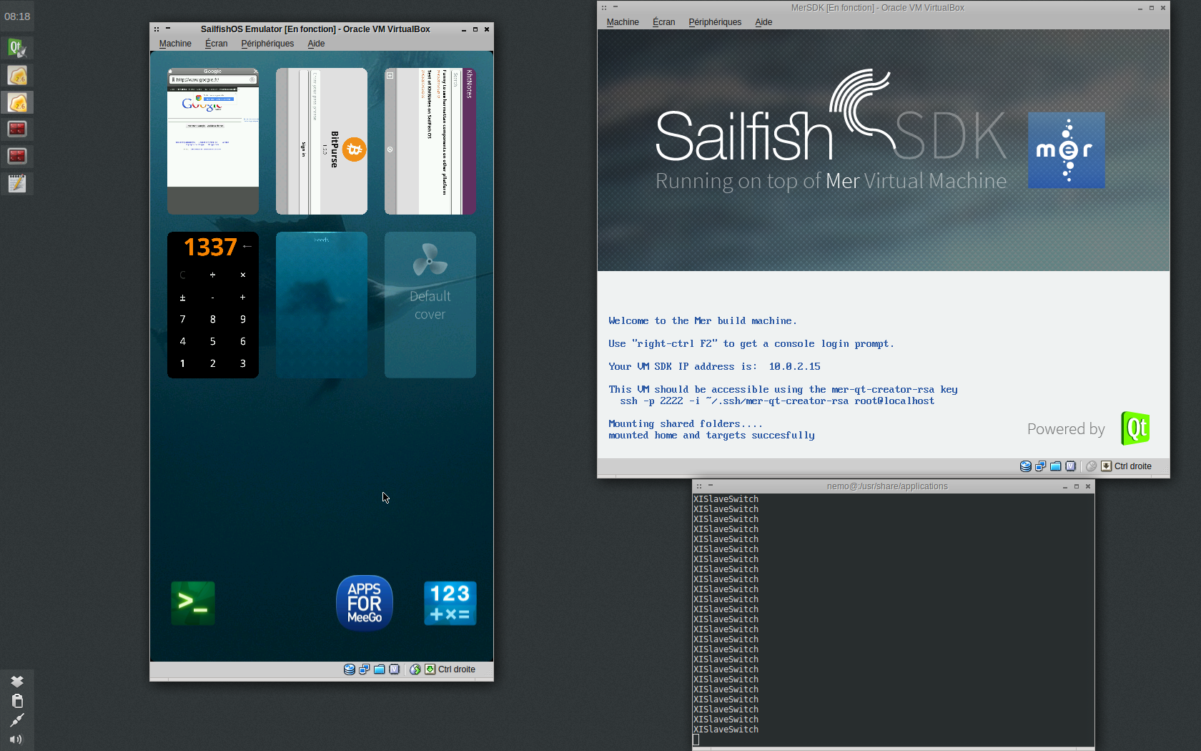1201x751 pixels.
Task: Open window menu dots of SailfishOS Emulator titlebar
Action: coord(157,29)
